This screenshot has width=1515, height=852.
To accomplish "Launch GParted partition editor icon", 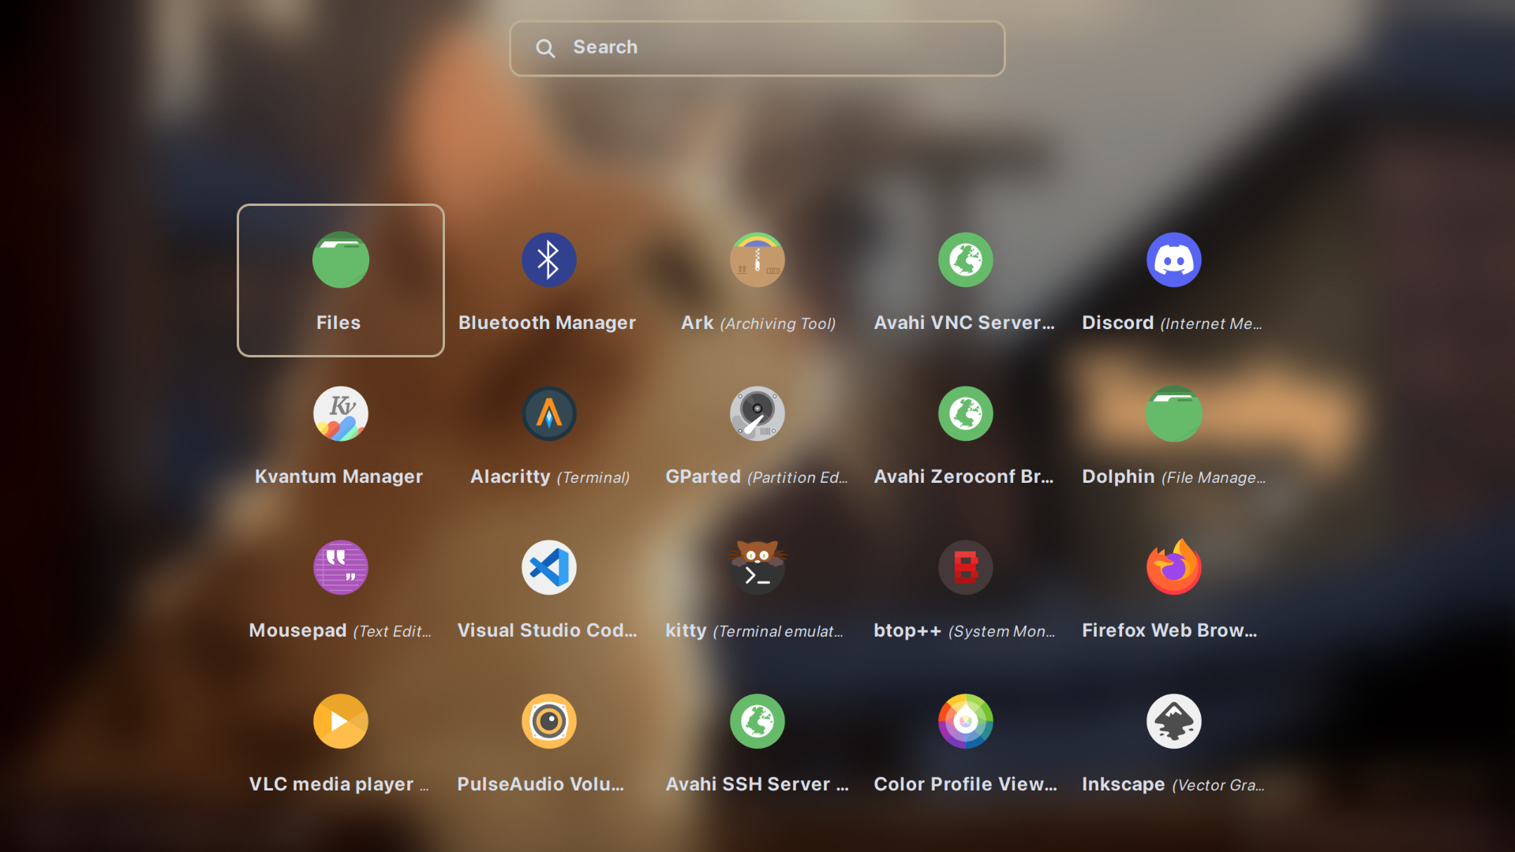I will [x=757, y=413].
